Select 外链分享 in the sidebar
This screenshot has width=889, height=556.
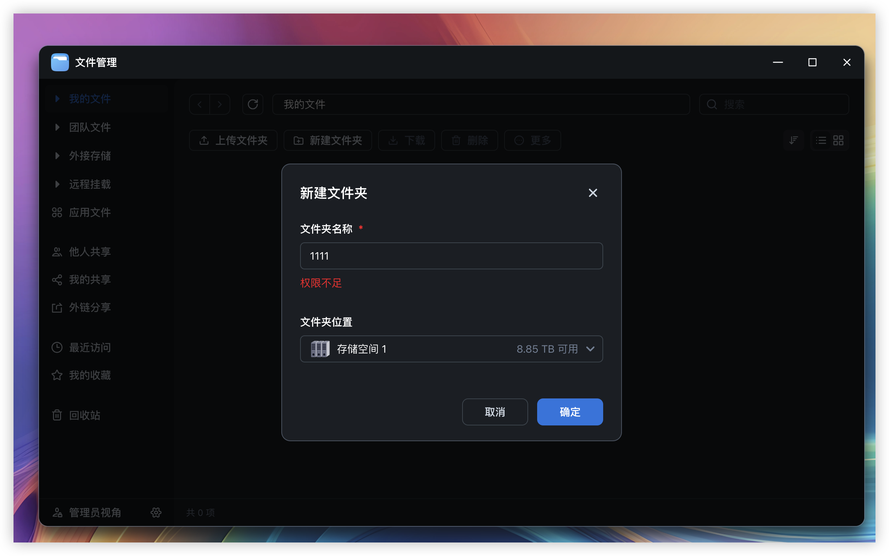coord(89,308)
